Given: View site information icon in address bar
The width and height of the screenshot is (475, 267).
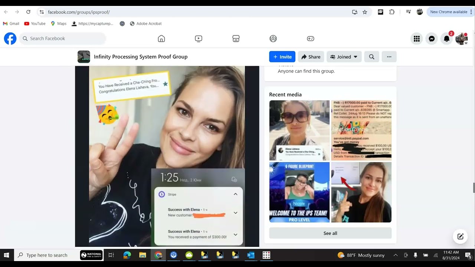Looking at the screenshot, I should coord(42,12).
